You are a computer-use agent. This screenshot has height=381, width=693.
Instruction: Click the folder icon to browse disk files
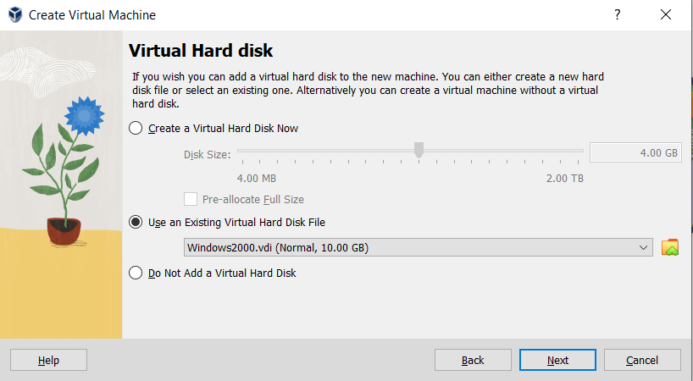(670, 247)
